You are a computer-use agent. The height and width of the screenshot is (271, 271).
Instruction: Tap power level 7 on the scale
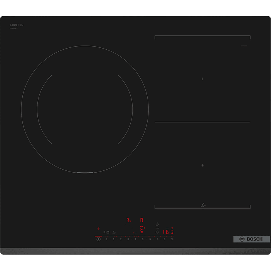click(157, 239)
